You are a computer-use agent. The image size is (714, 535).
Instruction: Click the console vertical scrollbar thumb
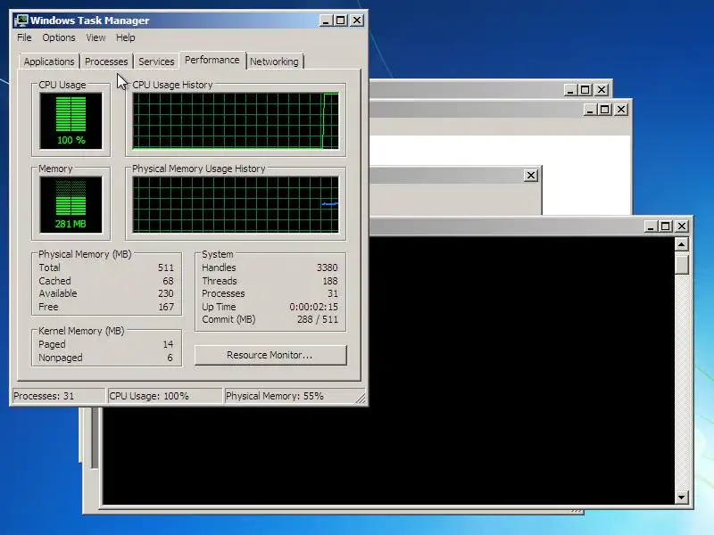[x=681, y=264]
